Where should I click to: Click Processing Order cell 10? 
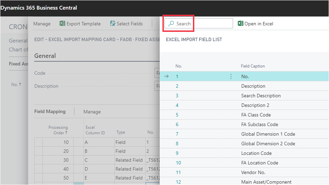point(58,142)
